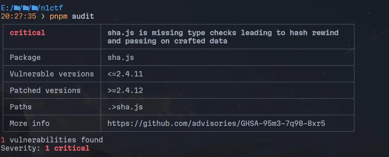Click the vulnerabilities found summary line
The image size is (389, 157).
52,140
